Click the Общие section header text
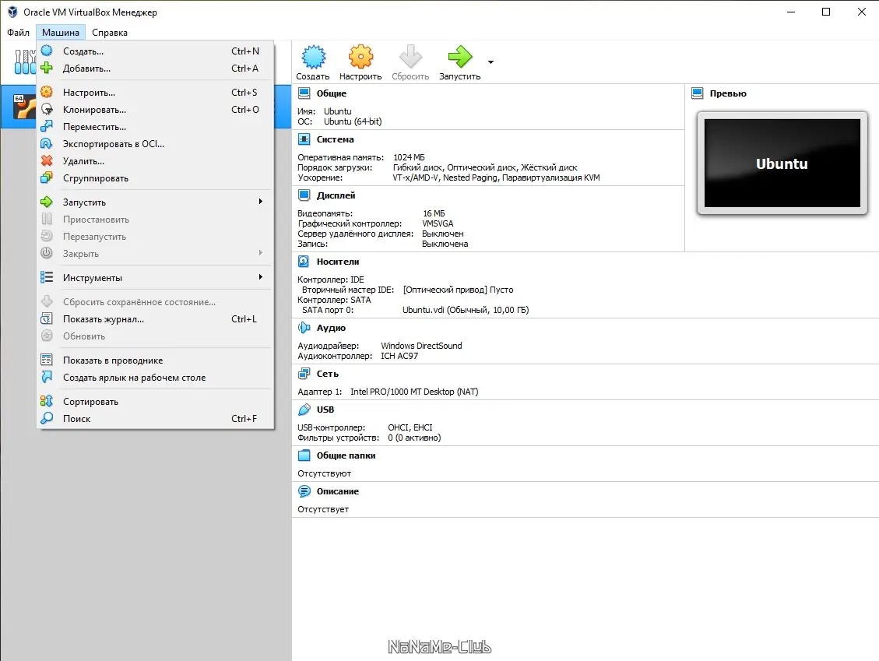The width and height of the screenshot is (879, 661). point(332,93)
